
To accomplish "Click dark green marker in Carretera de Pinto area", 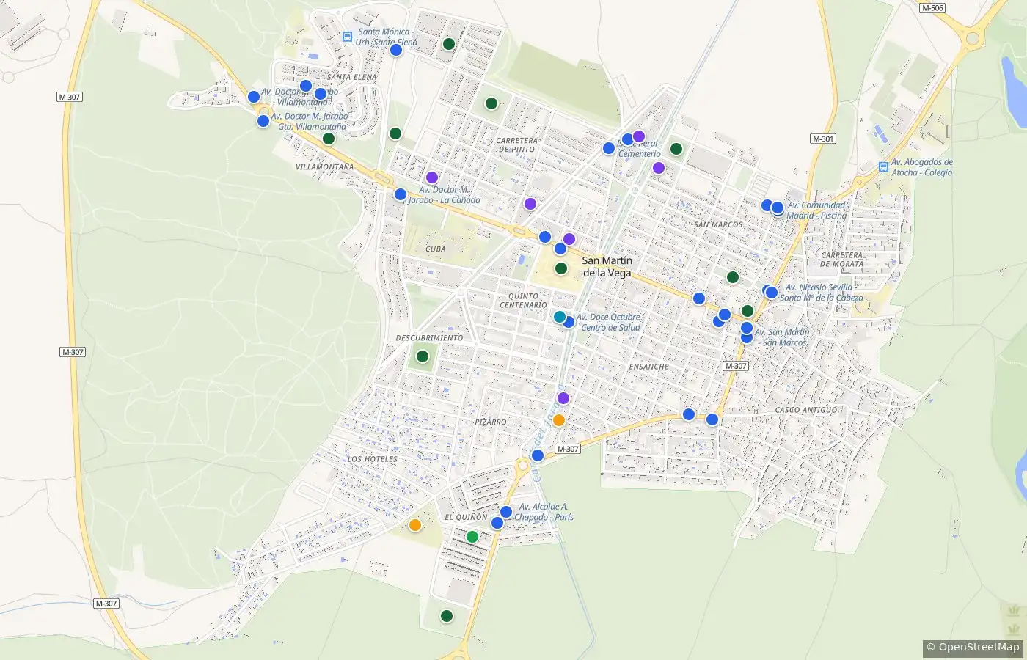I will pos(491,103).
